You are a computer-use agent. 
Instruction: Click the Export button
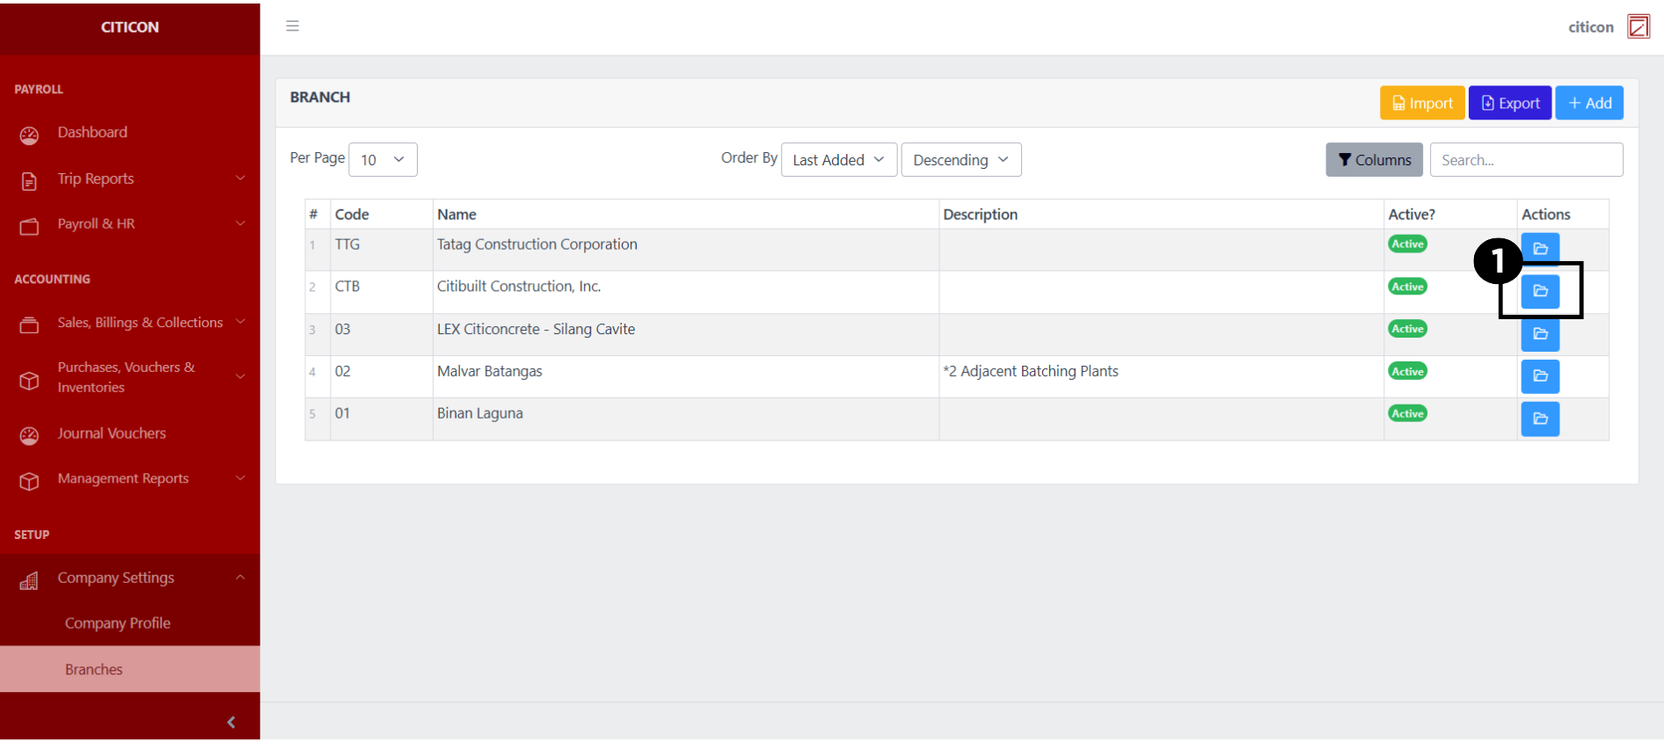point(1509,104)
